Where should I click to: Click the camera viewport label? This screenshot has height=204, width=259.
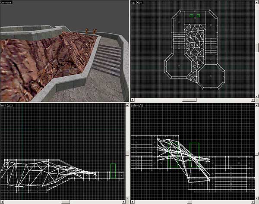[x=6, y=3]
